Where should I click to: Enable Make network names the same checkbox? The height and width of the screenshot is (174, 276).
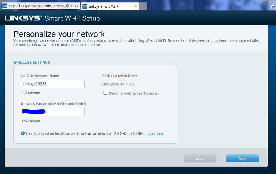coord(105,93)
